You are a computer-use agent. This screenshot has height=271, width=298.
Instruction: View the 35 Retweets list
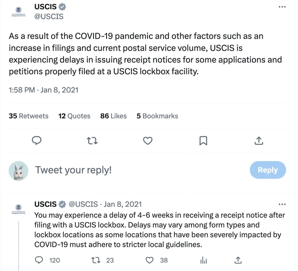28,116
